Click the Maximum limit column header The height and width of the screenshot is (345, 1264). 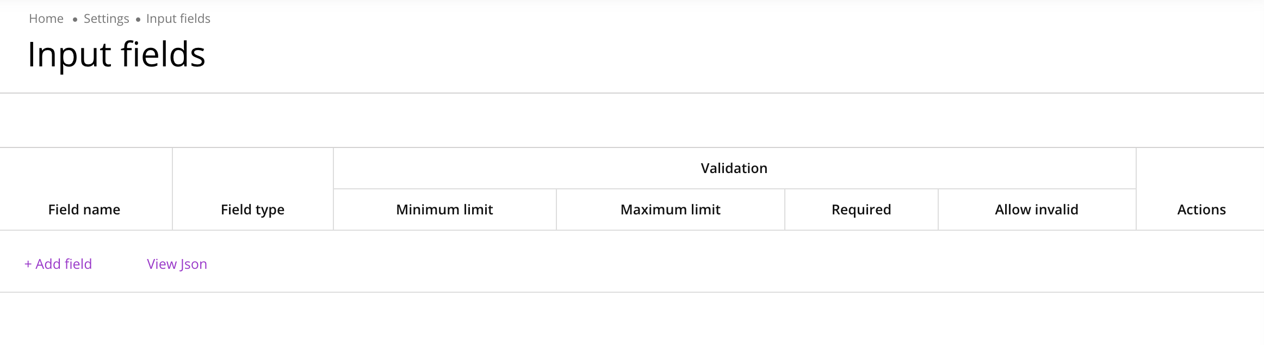(670, 210)
